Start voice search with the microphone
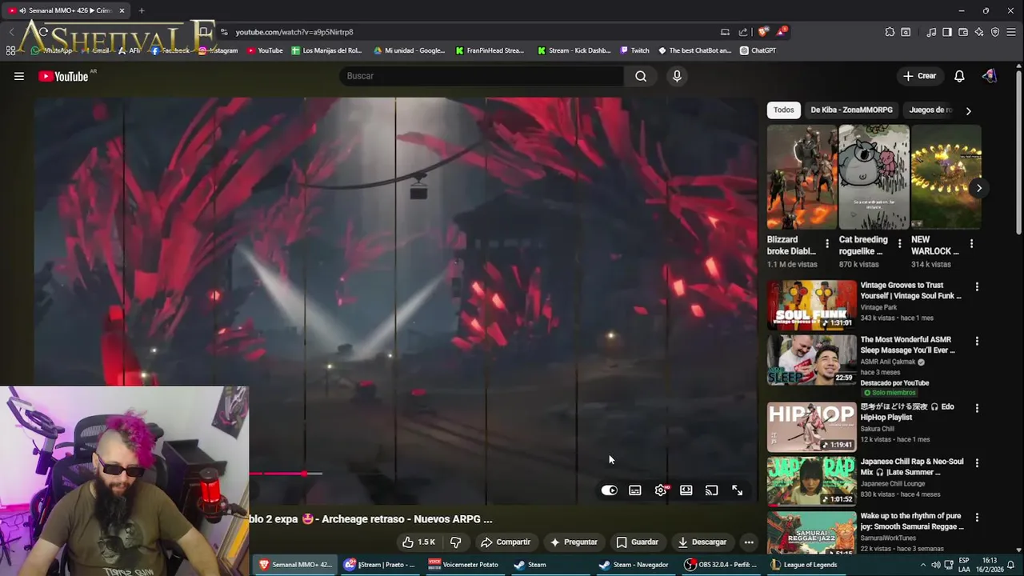Viewport: 1024px width, 576px height. tap(677, 76)
